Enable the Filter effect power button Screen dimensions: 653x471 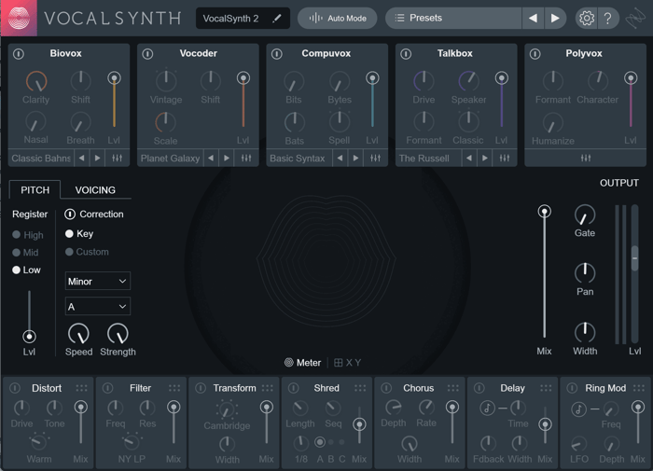coord(108,388)
